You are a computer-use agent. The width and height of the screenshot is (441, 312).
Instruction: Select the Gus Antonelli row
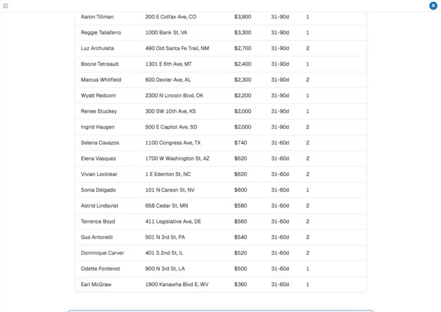pos(221,237)
